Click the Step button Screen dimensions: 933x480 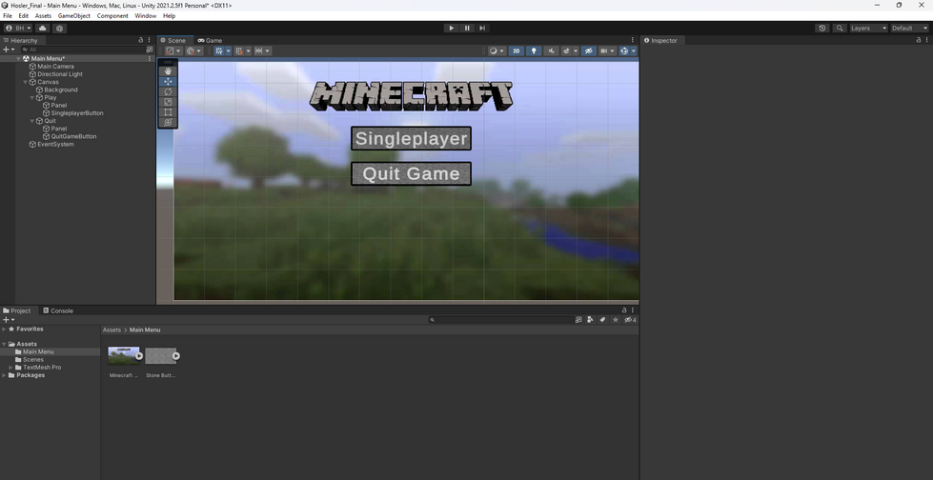tap(482, 28)
